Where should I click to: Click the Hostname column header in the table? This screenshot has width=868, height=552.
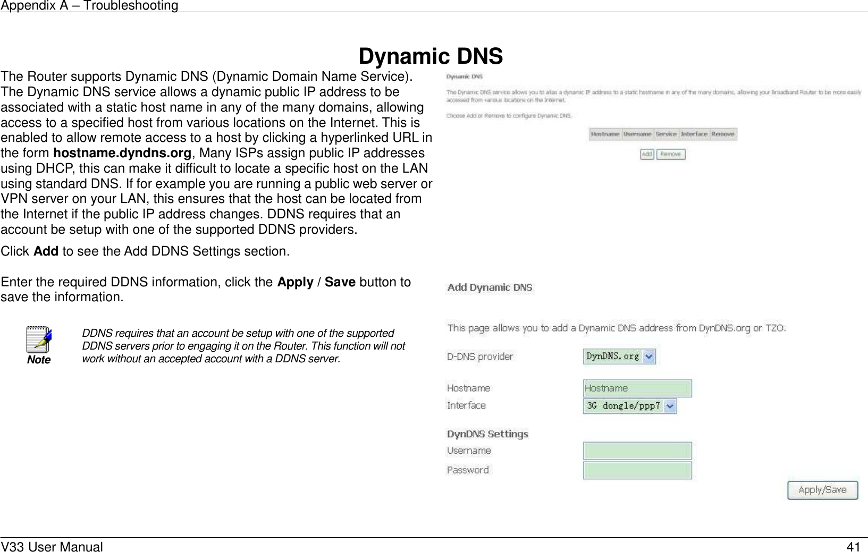pos(605,134)
